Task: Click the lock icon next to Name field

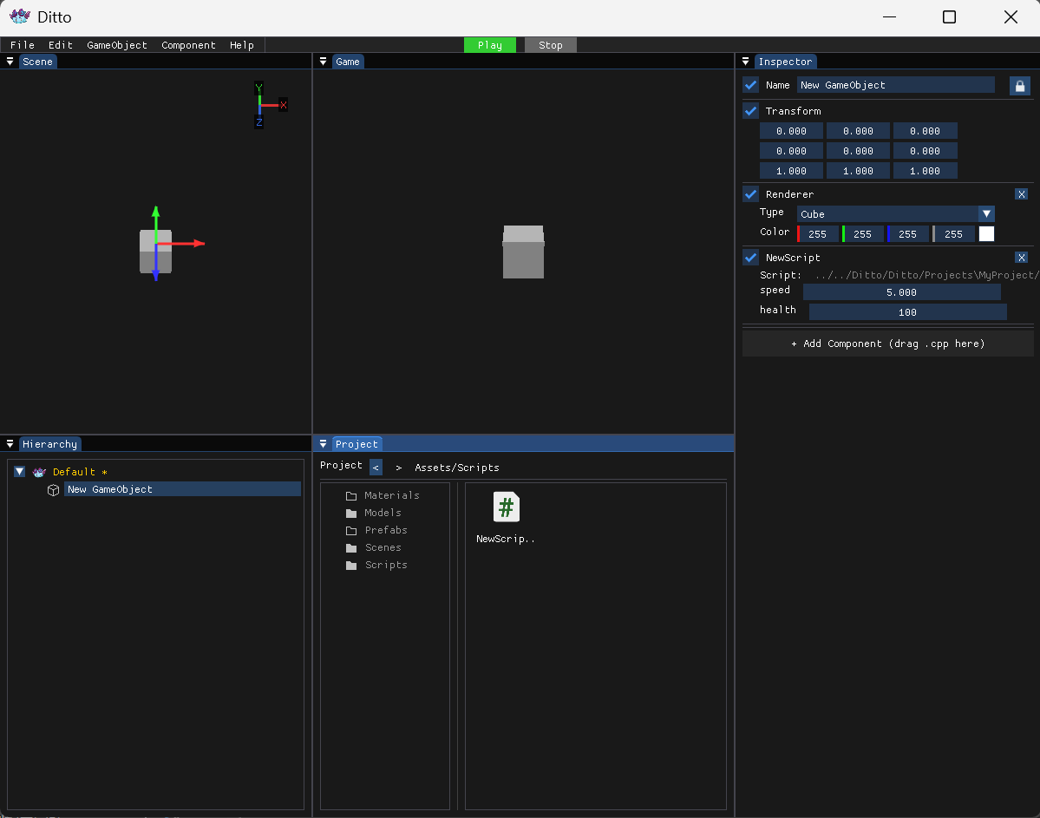Action: click(1019, 86)
